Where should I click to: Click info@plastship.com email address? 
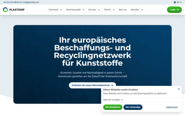[31, 2]
